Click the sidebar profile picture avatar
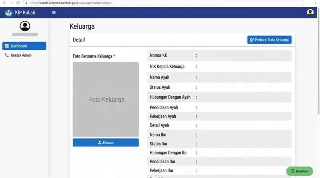 (x=25, y=26)
